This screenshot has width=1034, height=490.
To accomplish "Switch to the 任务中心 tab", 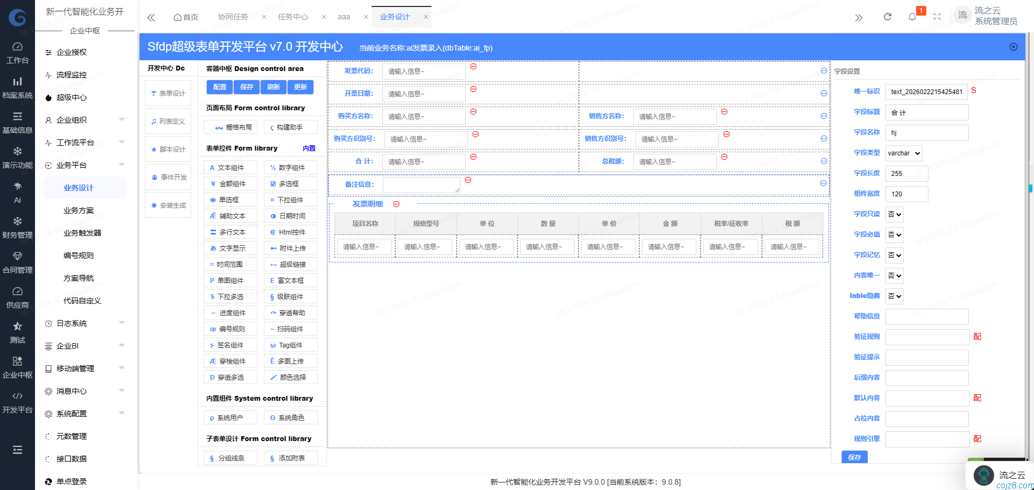I will pos(292,17).
